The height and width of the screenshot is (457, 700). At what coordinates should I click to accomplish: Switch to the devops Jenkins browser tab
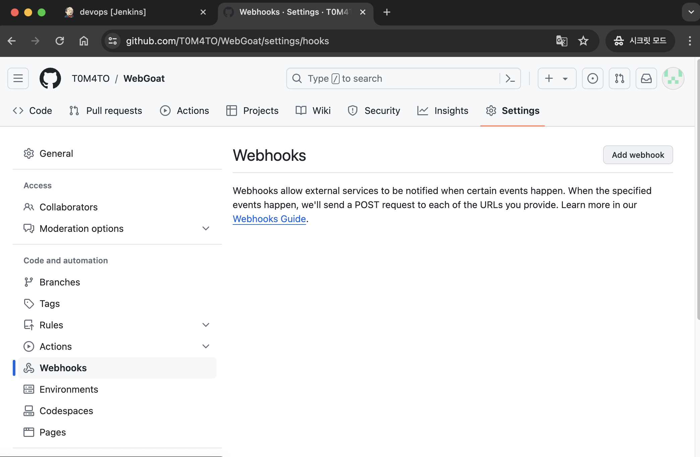coord(113,12)
